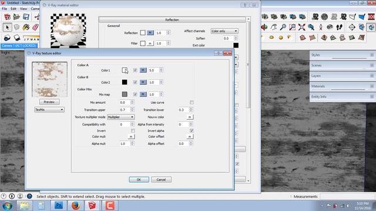Open the Edit menu
376x211 pixels.
click(14, 9)
